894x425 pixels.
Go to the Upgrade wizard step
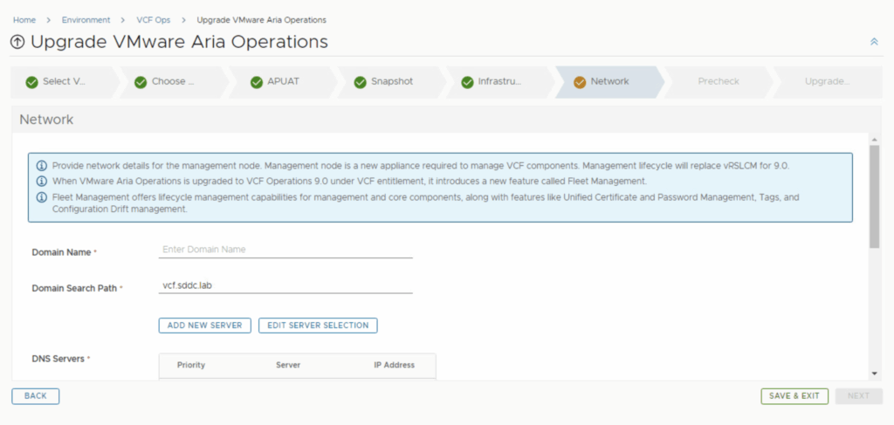coord(826,82)
